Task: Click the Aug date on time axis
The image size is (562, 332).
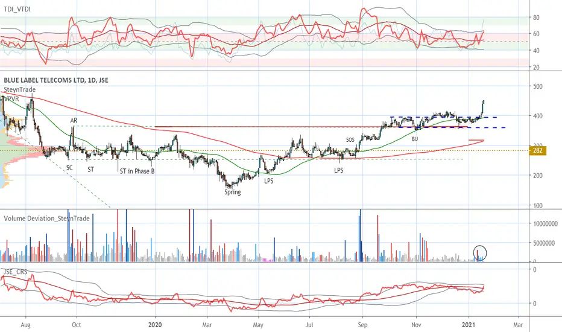Action: point(25,325)
